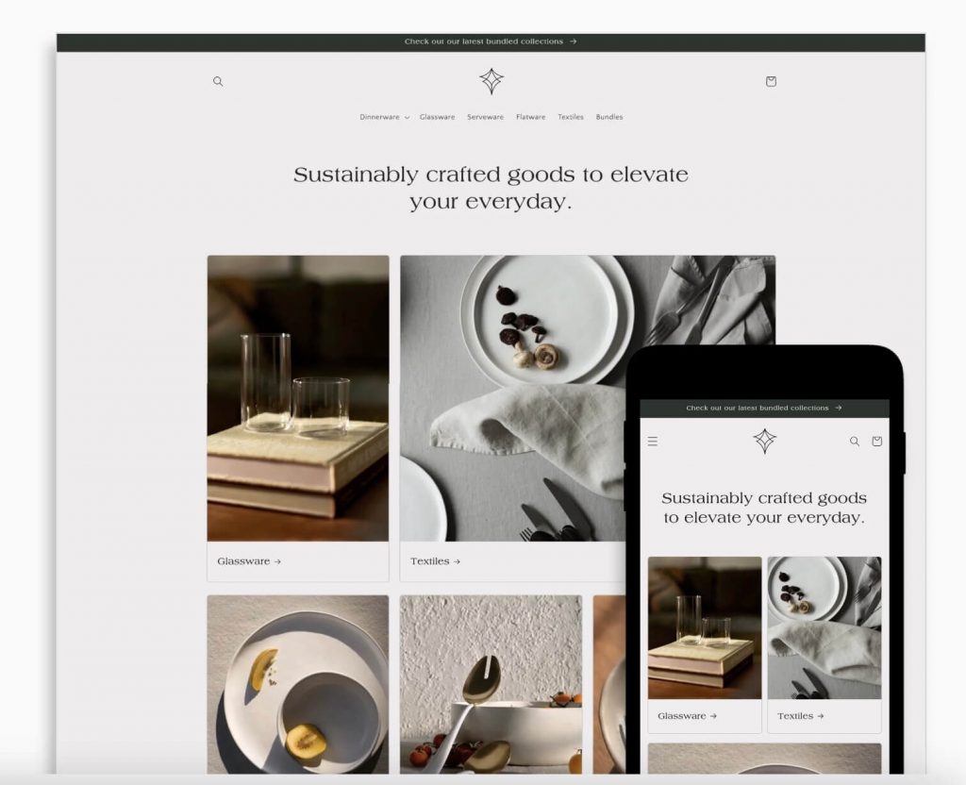
Task: Click the desktop search magnifier icon
Action: pos(218,81)
